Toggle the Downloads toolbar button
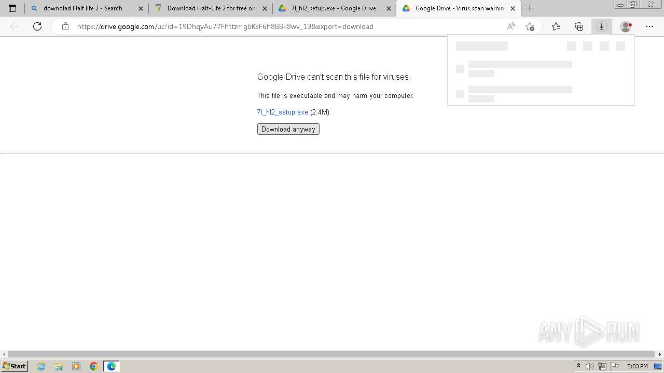Viewport: 664px width, 373px height. (x=602, y=26)
